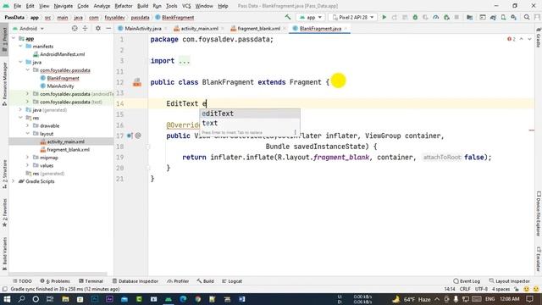
Task: Click Search Everywhere magnifier icon
Action: pyautogui.click(x=527, y=17)
